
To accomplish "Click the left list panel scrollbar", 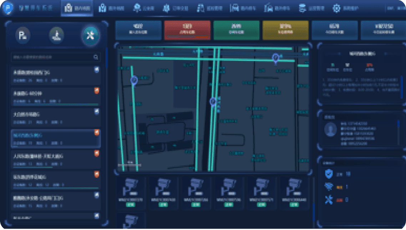I will pyautogui.click(x=106, y=58).
